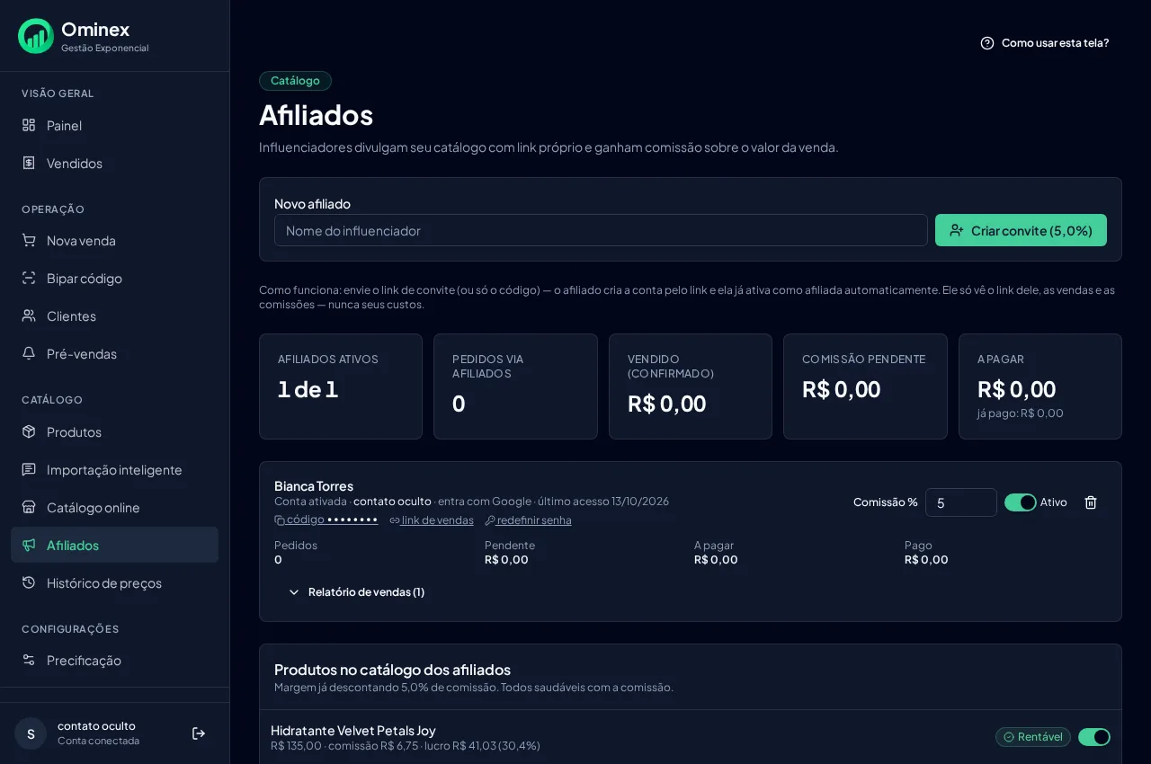Copy Bianca Torres hidden código
This screenshot has height=764, width=1151.
tap(326, 520)
